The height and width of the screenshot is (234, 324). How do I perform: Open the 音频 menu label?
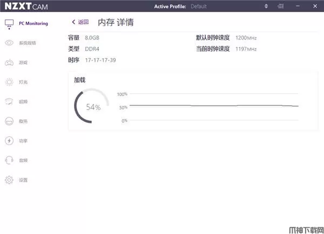[x=23, y=161]
